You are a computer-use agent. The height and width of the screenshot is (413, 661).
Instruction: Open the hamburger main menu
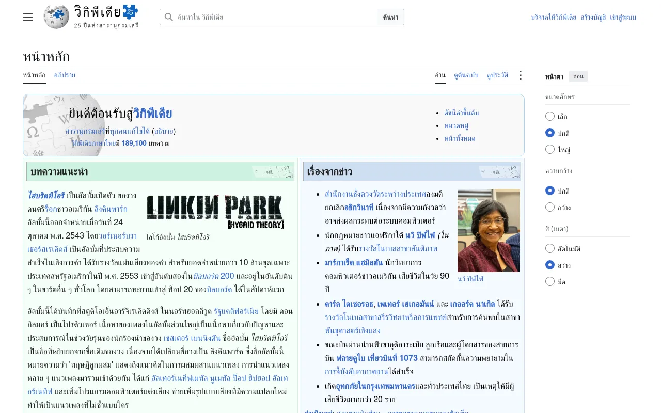pyautogui.click(x=28, y=17)
